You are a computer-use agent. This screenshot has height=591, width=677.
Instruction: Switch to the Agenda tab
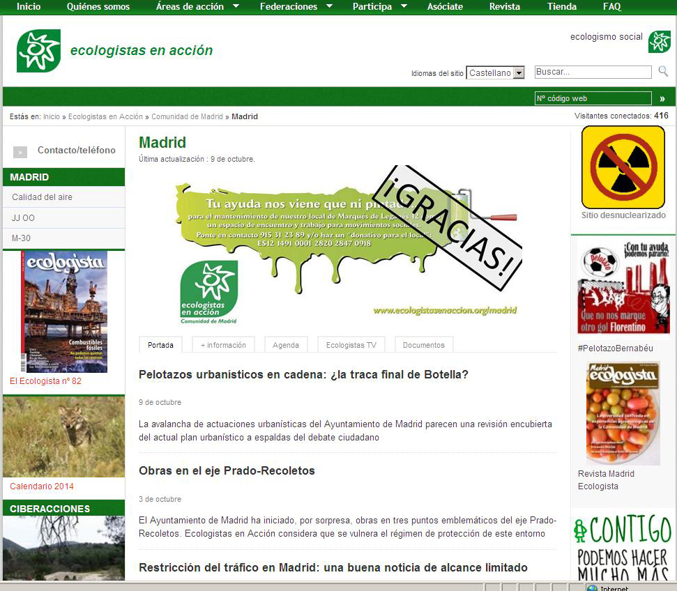[x=286, y=345]
